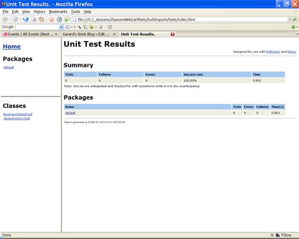Click the green status ball in the Google toolbar
This screenshot has height=239, width=299.
click(x=293, y=27)
